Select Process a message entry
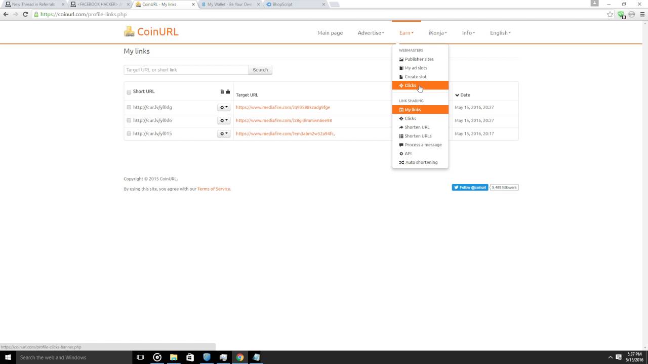This screenshot has width=648, height=364. (x=420, y=145)
